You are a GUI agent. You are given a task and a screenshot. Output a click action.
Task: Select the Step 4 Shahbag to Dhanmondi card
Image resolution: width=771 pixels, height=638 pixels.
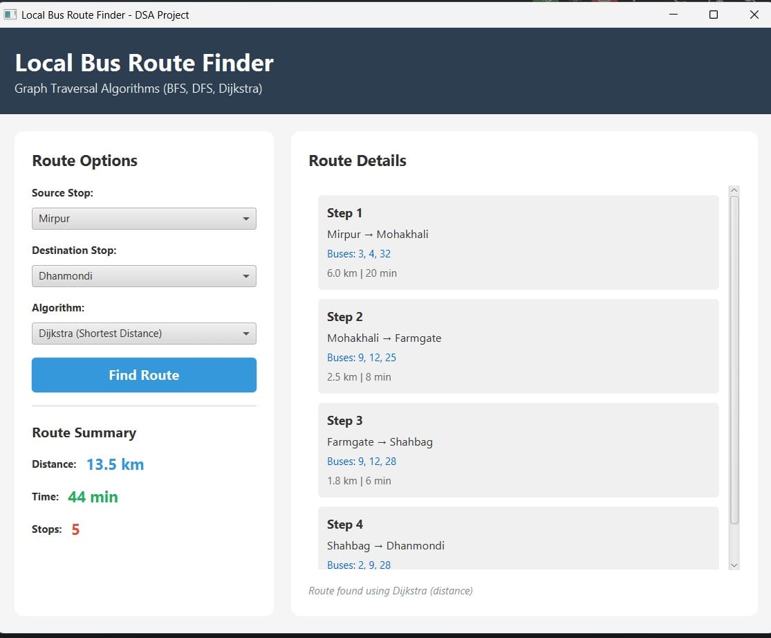pos(518,538)
